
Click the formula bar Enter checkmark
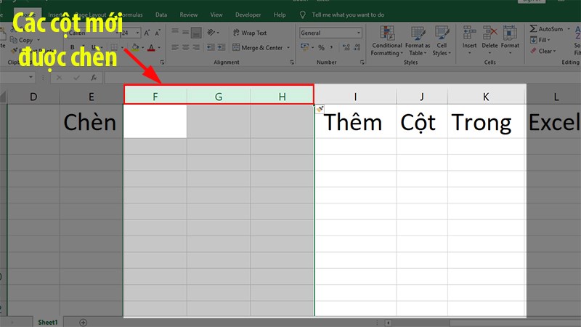tap(76, 78)
